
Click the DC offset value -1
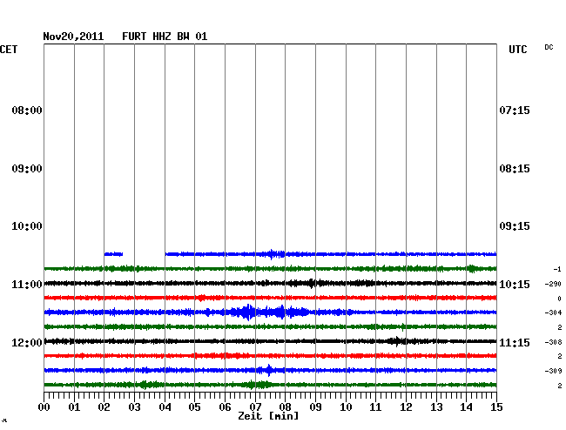[x=557, y=270]
